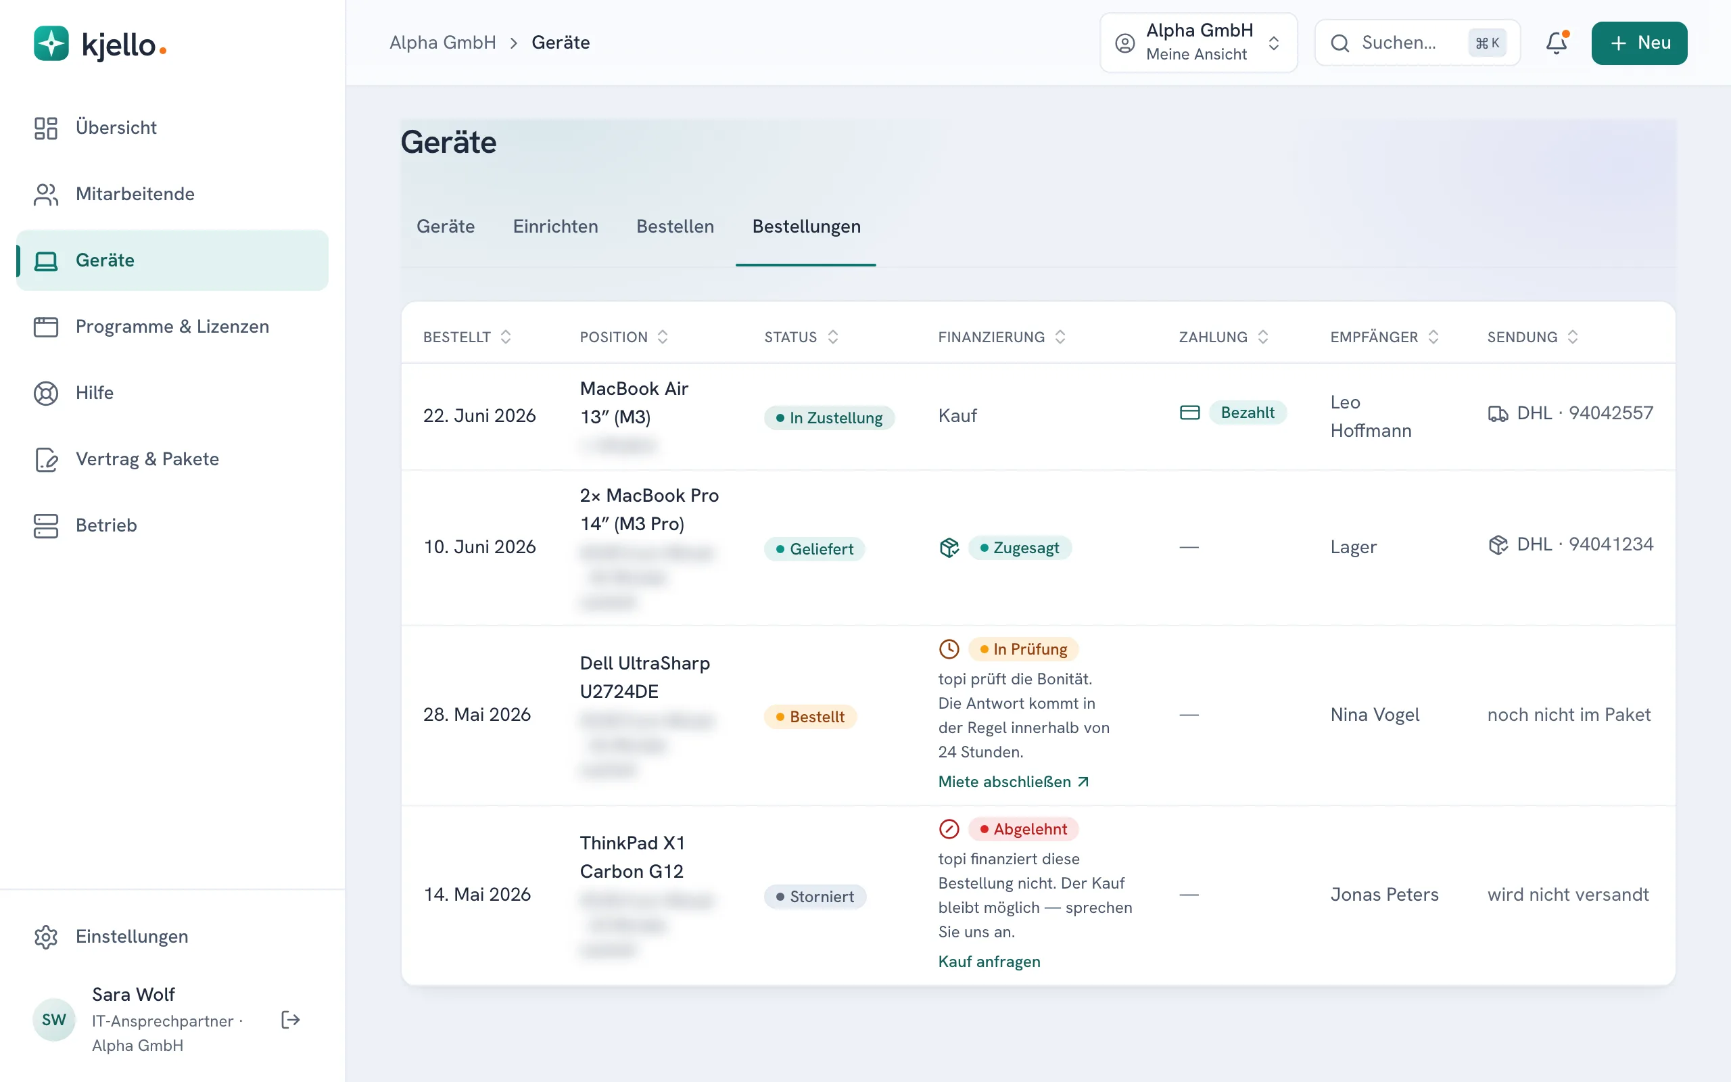Open Geräte in the sidebar
This screenshot has width=1731, height=1082.
pyautogui.click(x=172, y=260)
